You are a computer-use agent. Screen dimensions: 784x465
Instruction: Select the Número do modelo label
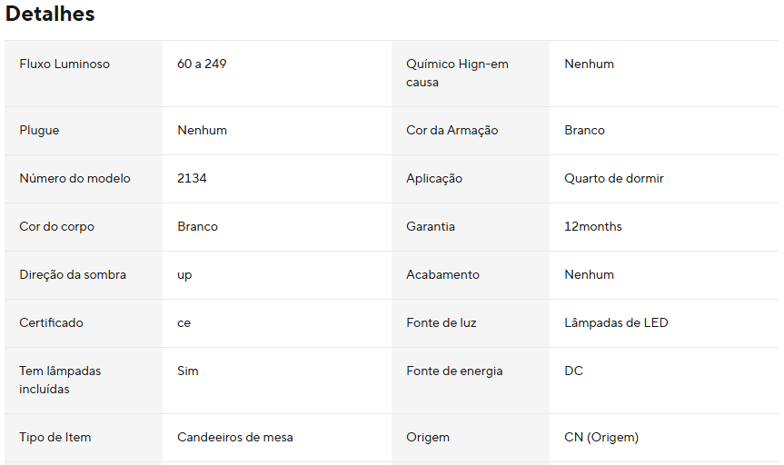point(74,179)
